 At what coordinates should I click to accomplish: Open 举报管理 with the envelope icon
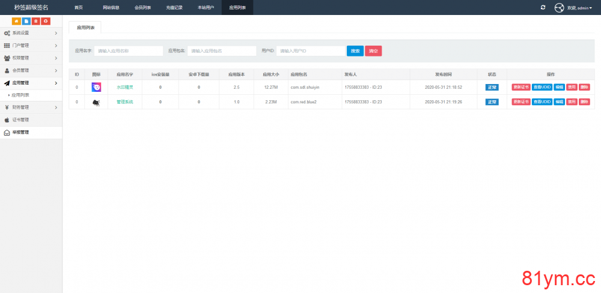coord(20,132)
